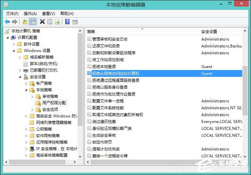Expand the 高级审核策略配置 node arrow
This screenshot has height=175, width=251.
click(26, 155)
